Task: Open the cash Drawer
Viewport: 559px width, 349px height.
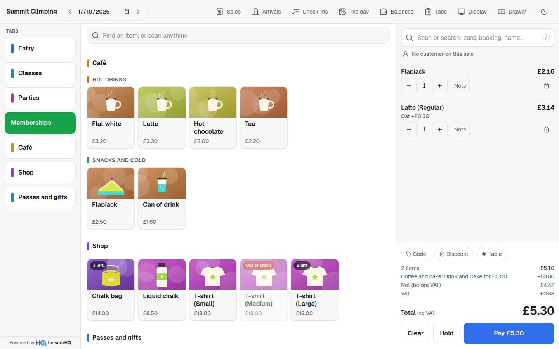Action: click(x=512, y=12)
